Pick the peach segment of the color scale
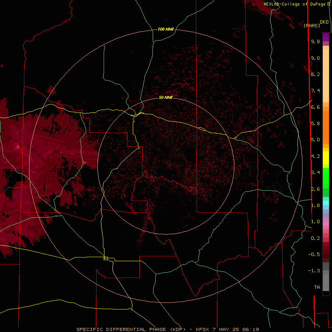 [326, 74]
